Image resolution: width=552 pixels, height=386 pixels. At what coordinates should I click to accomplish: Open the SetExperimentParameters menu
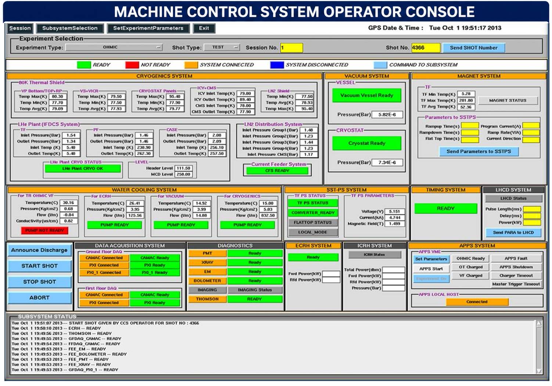click(148, 28)
